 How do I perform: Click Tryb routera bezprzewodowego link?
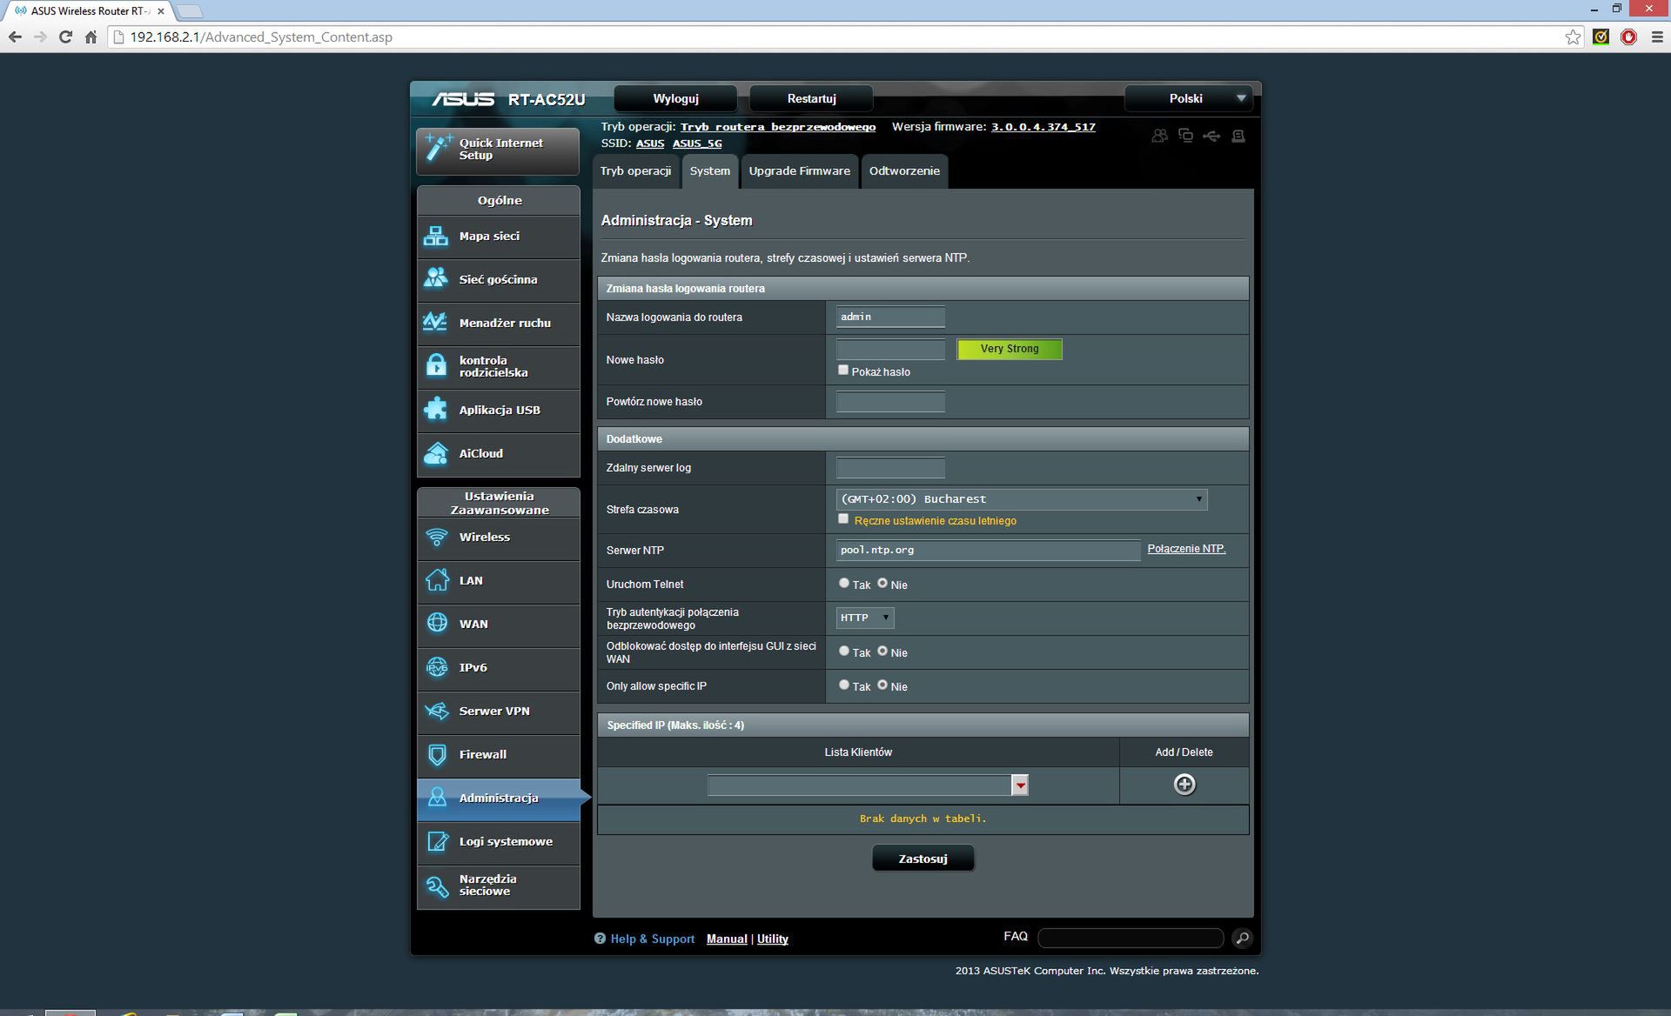coord(778,127)
